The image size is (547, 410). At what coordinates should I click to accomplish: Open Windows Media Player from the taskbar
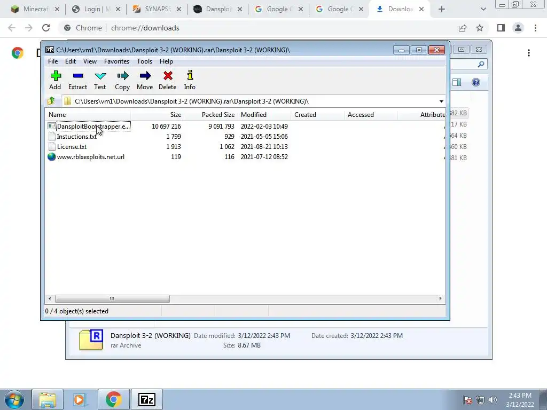tap(80, 399)
